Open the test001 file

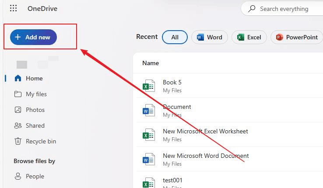pos(172,180)
